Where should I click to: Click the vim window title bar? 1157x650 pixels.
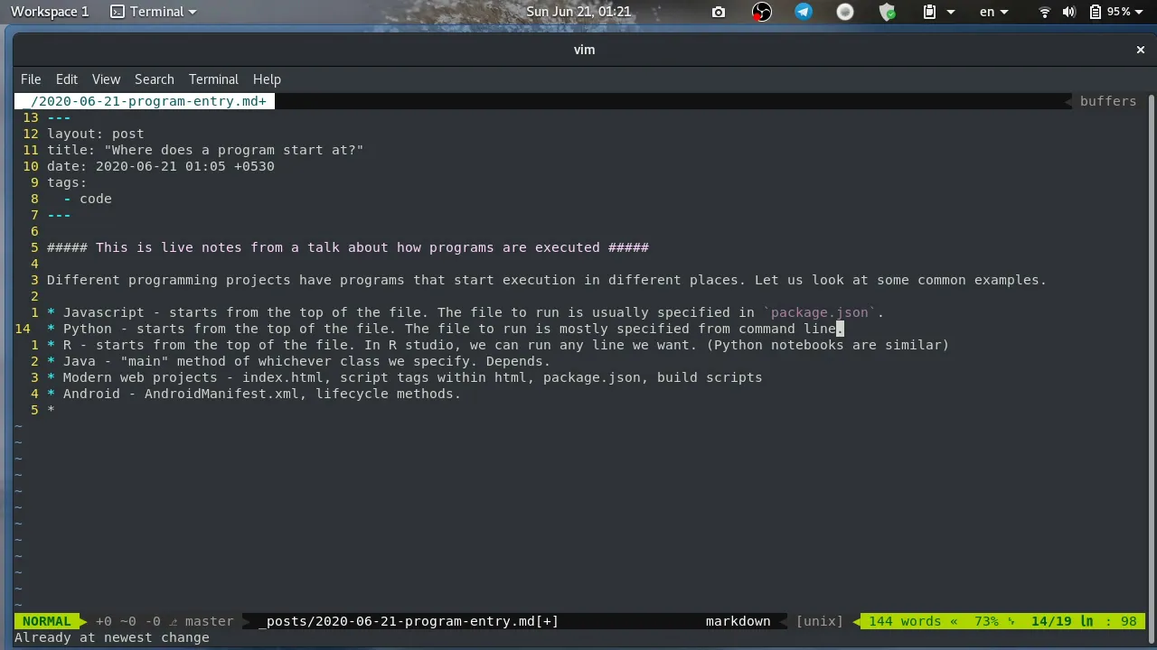[584, 50]
